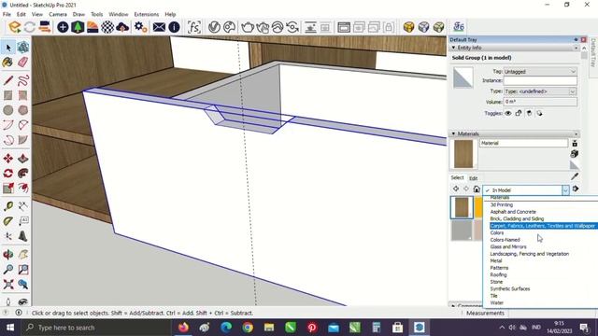Image resolution: width=598 pixels, height=336 pixels.
Task: Click the large wood material preview
Action: (x=463, y=154)
